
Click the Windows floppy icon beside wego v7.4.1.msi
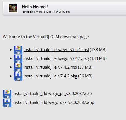pyautogui.click(x=18, y=50)
